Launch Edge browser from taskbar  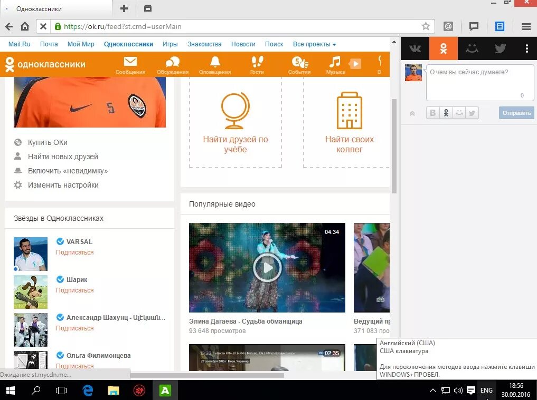pyautogui.click(x=88, y=391)
